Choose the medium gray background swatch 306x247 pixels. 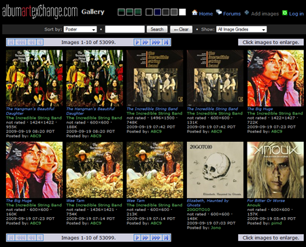[x=174, y=12]
